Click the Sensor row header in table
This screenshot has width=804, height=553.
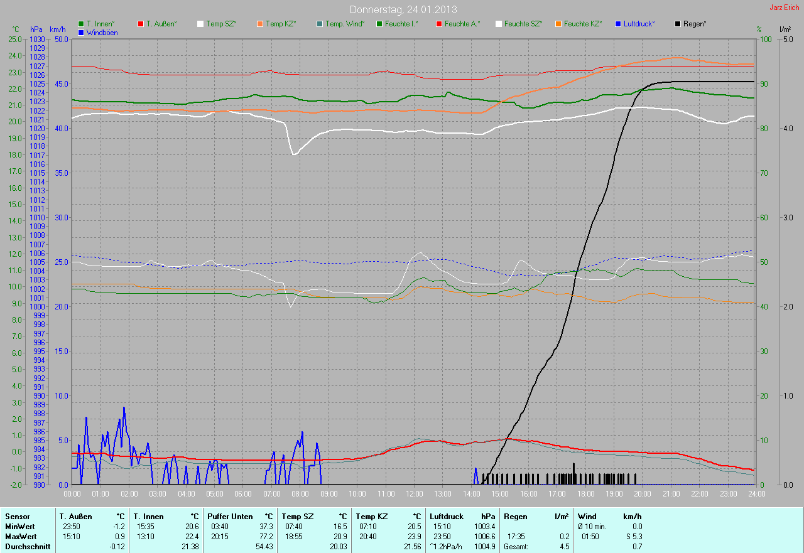pos(17,517)
